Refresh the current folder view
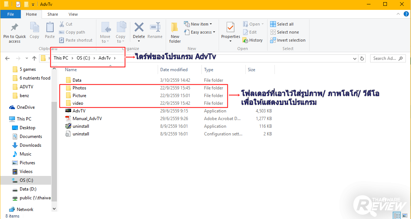The height and width of the screenshot is (219, 411). (x=362, y=59)
